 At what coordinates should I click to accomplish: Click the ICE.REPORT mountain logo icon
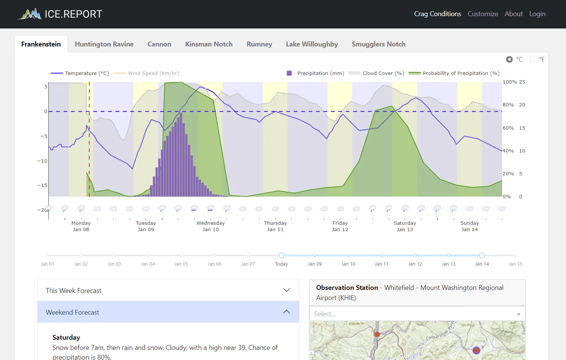(30, 14)
